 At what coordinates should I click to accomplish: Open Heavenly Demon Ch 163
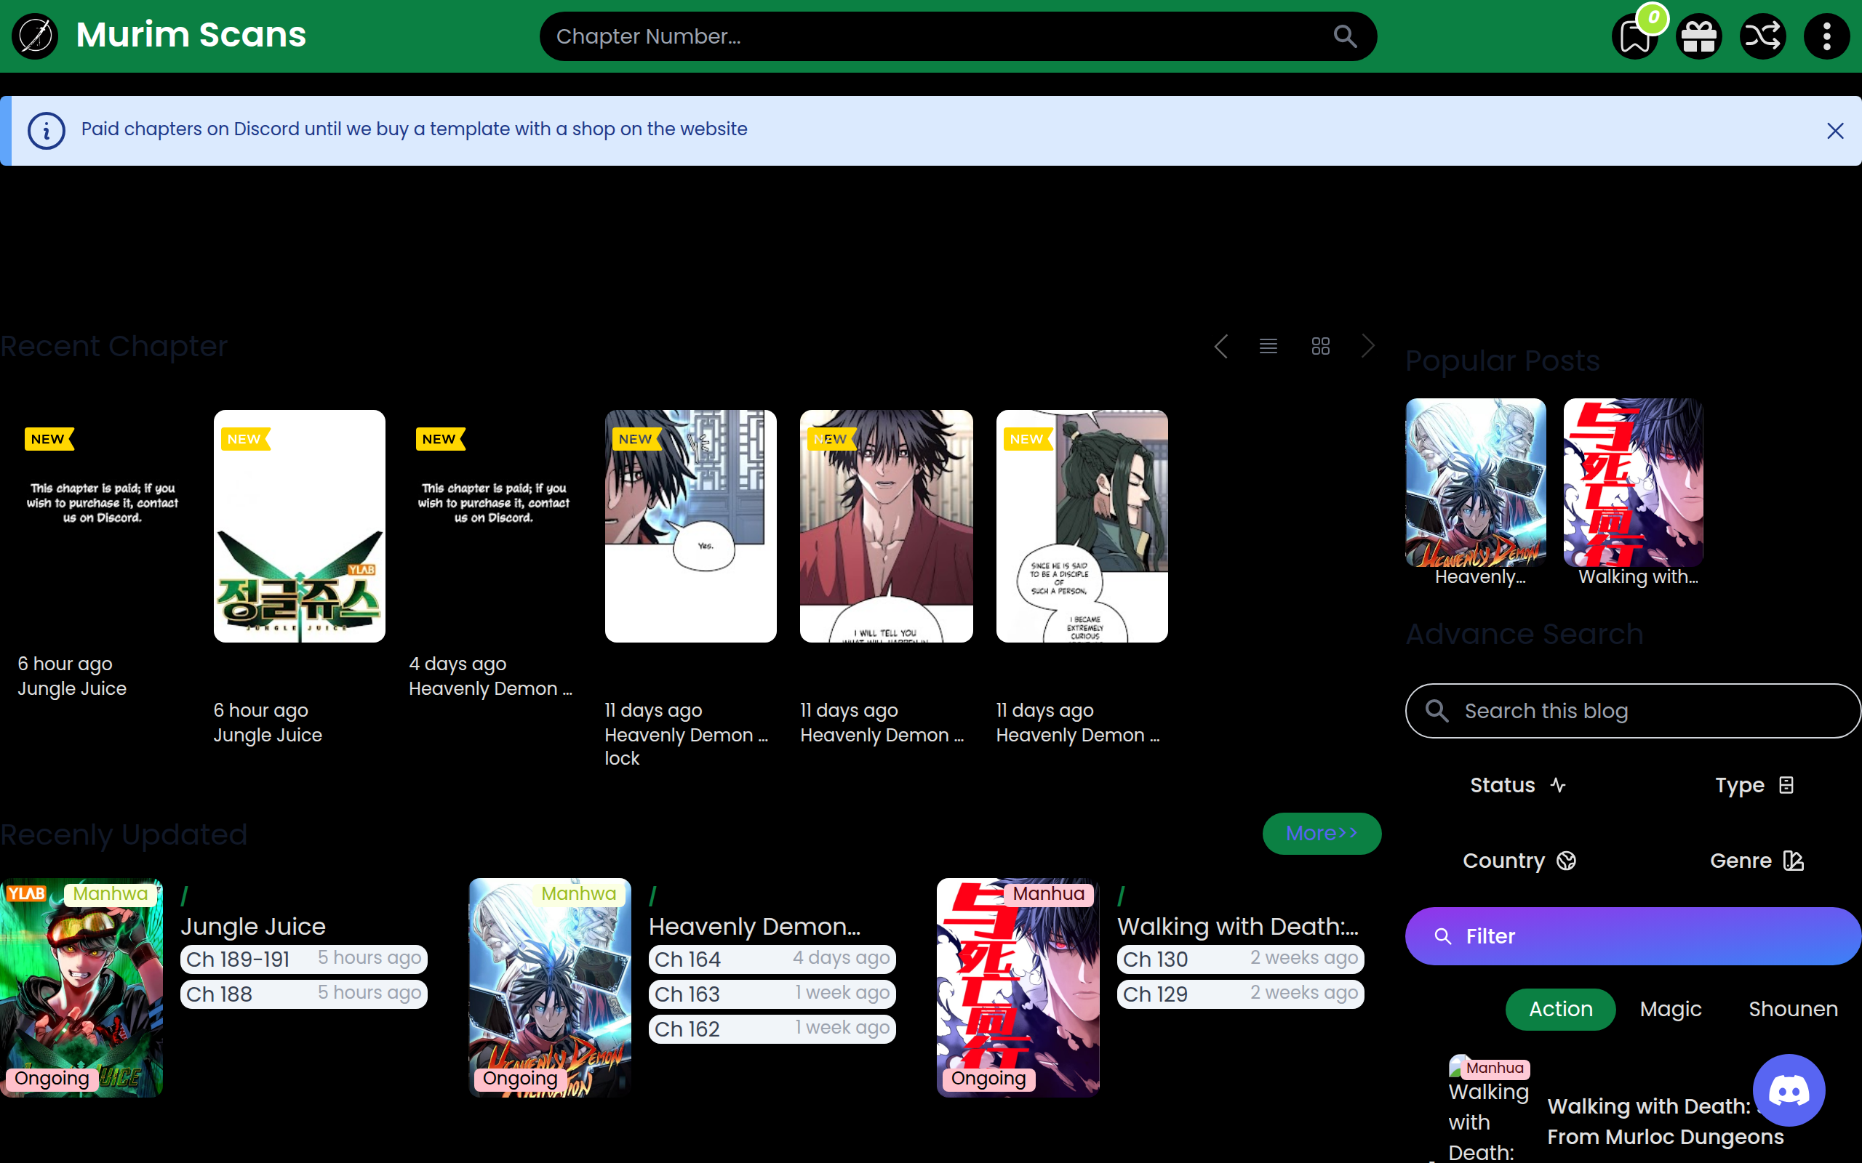click(772, 994)
